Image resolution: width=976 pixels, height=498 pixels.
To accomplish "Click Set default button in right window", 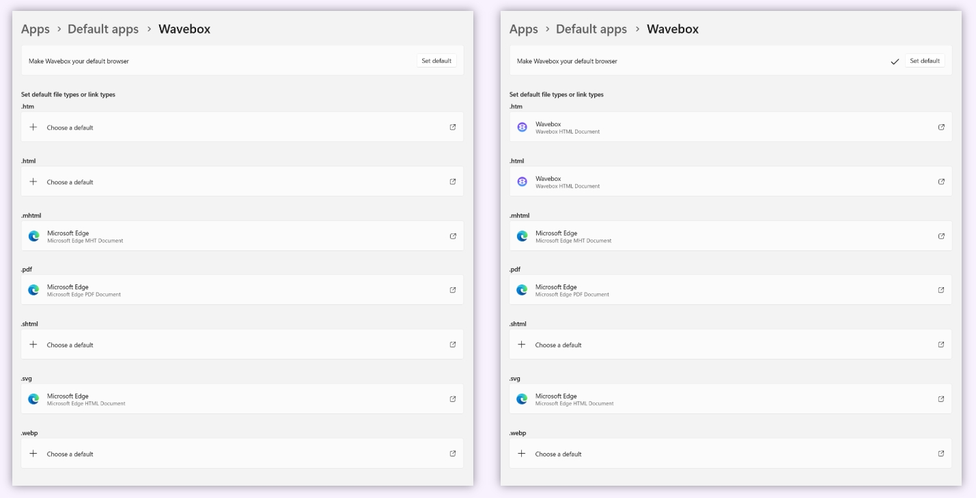I will (x=925, y=61).
